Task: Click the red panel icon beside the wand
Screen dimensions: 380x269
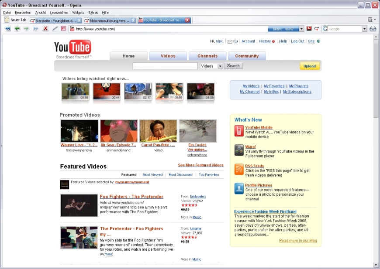Action: tap(63, 29)
